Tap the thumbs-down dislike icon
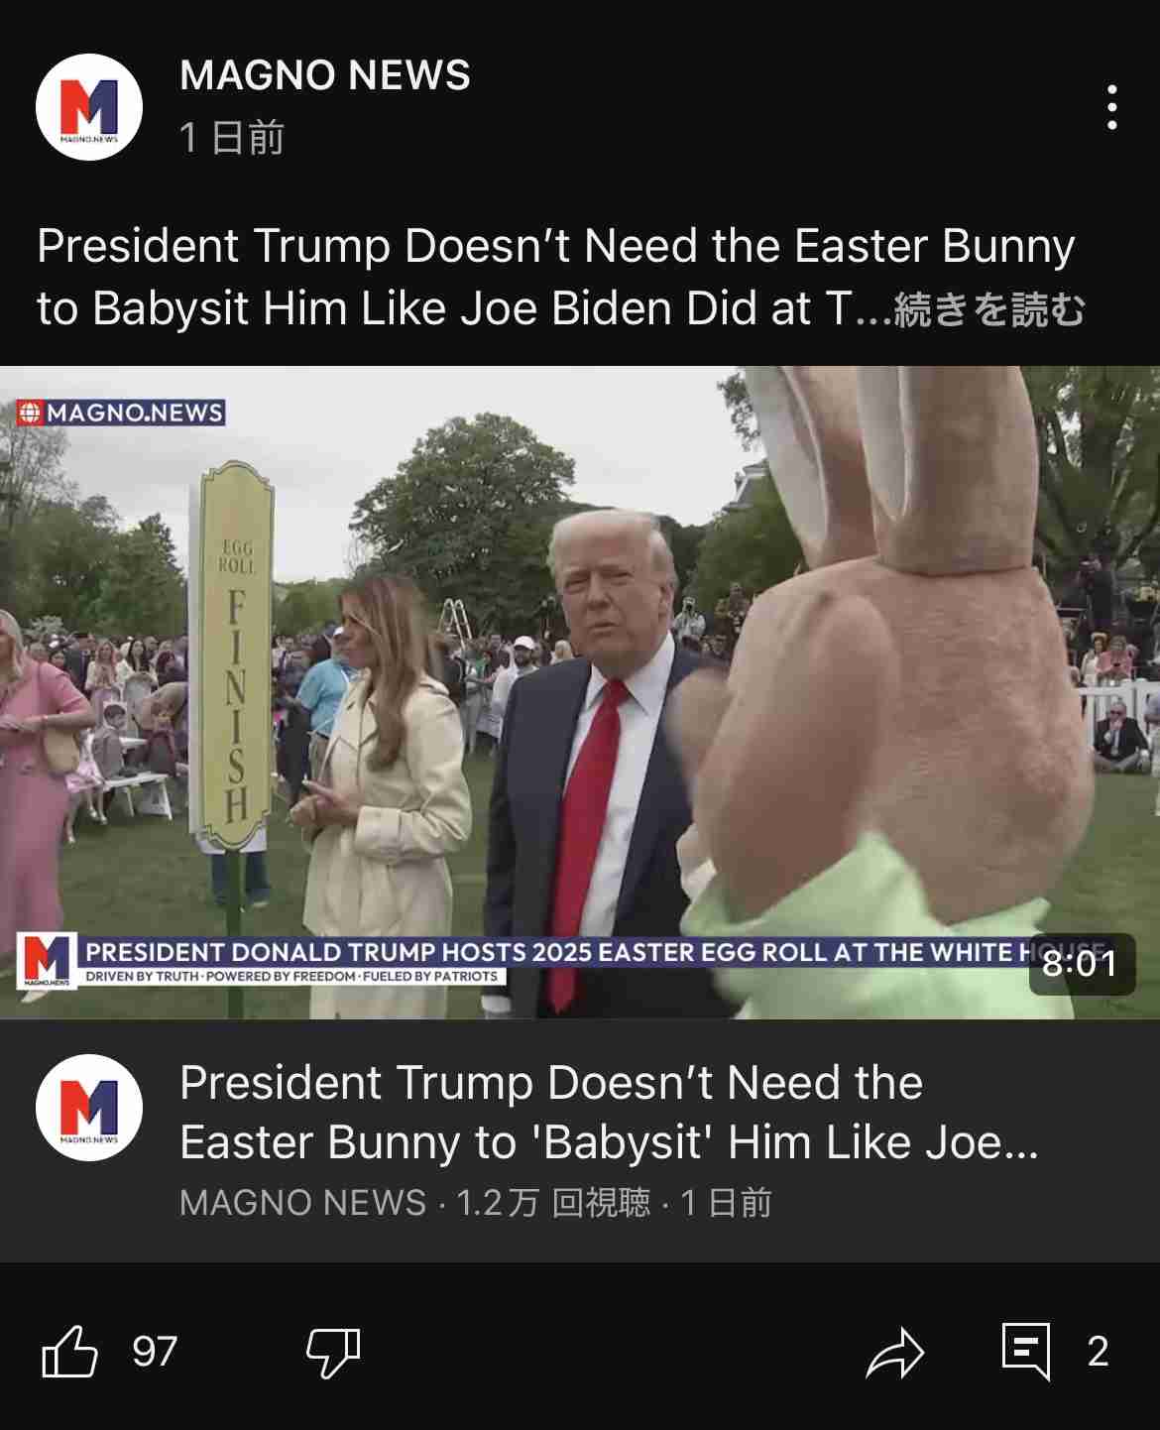 click(x=333, y=1352)
